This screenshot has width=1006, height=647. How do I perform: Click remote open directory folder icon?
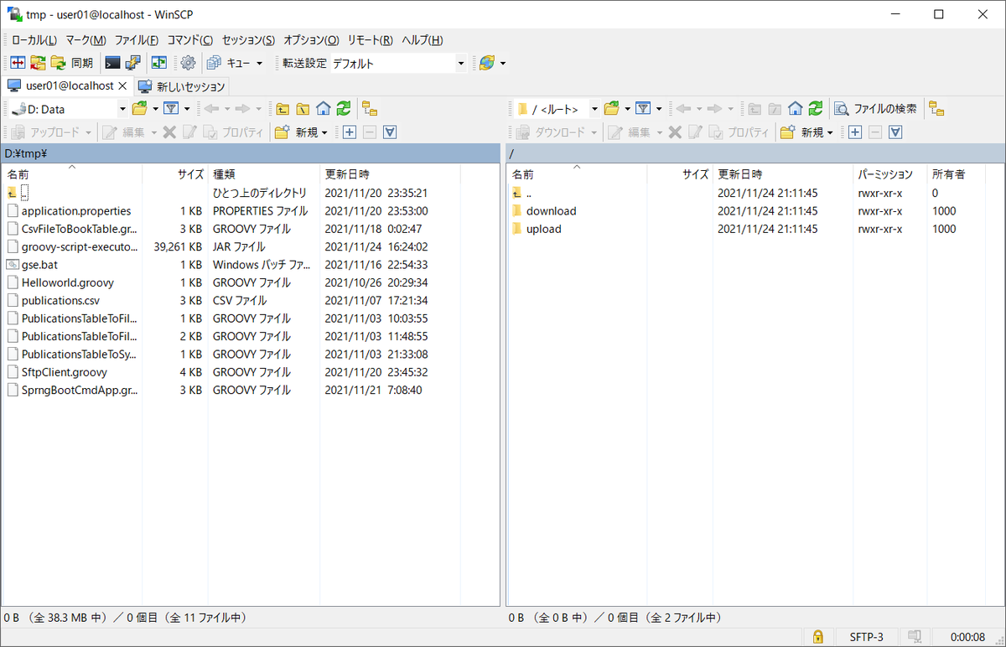pos(611,108)
